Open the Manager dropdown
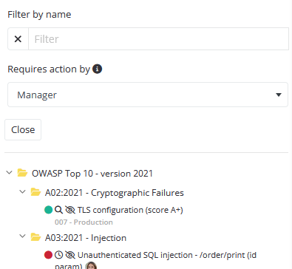This screenshot has width=292, height=269. point(148,95)
